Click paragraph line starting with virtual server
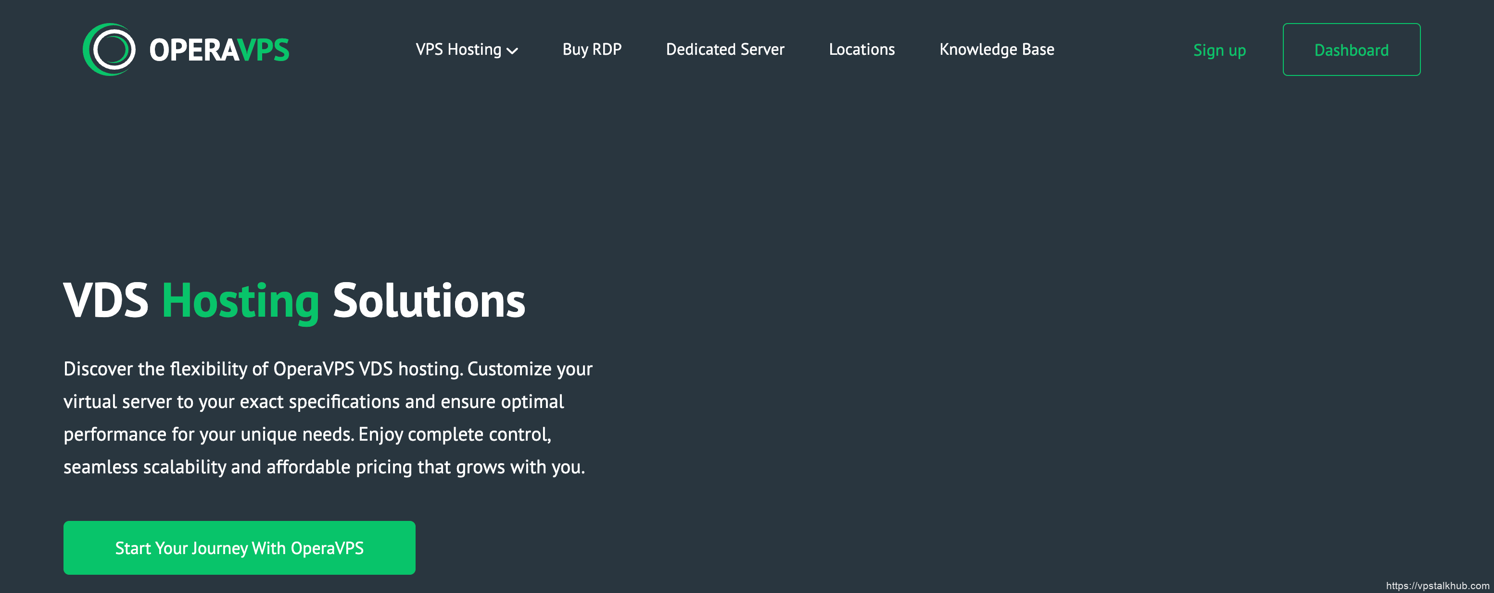 (x=313, y=402)
